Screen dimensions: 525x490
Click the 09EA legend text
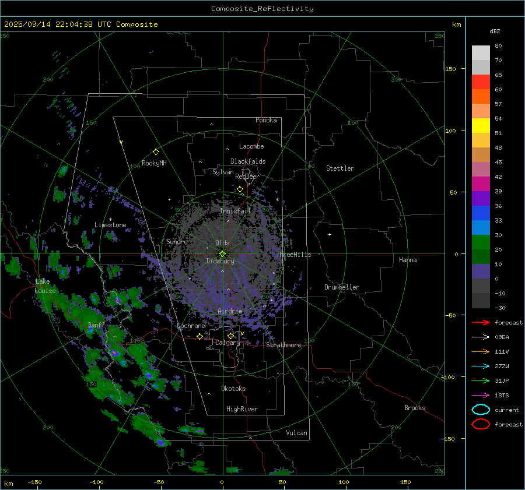[502, 337]
